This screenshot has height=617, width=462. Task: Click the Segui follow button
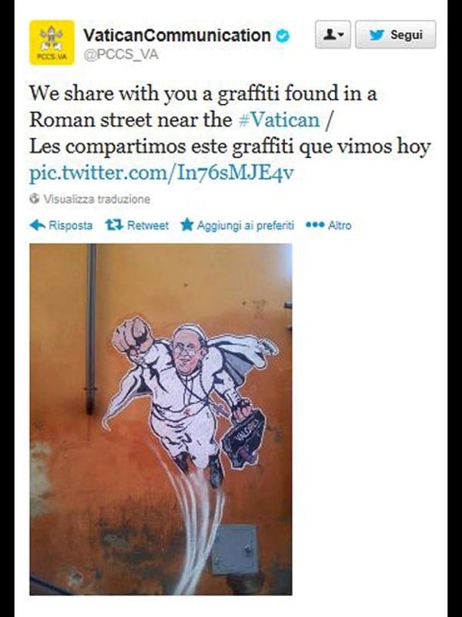pyautogui.click(x=395, y=35)
